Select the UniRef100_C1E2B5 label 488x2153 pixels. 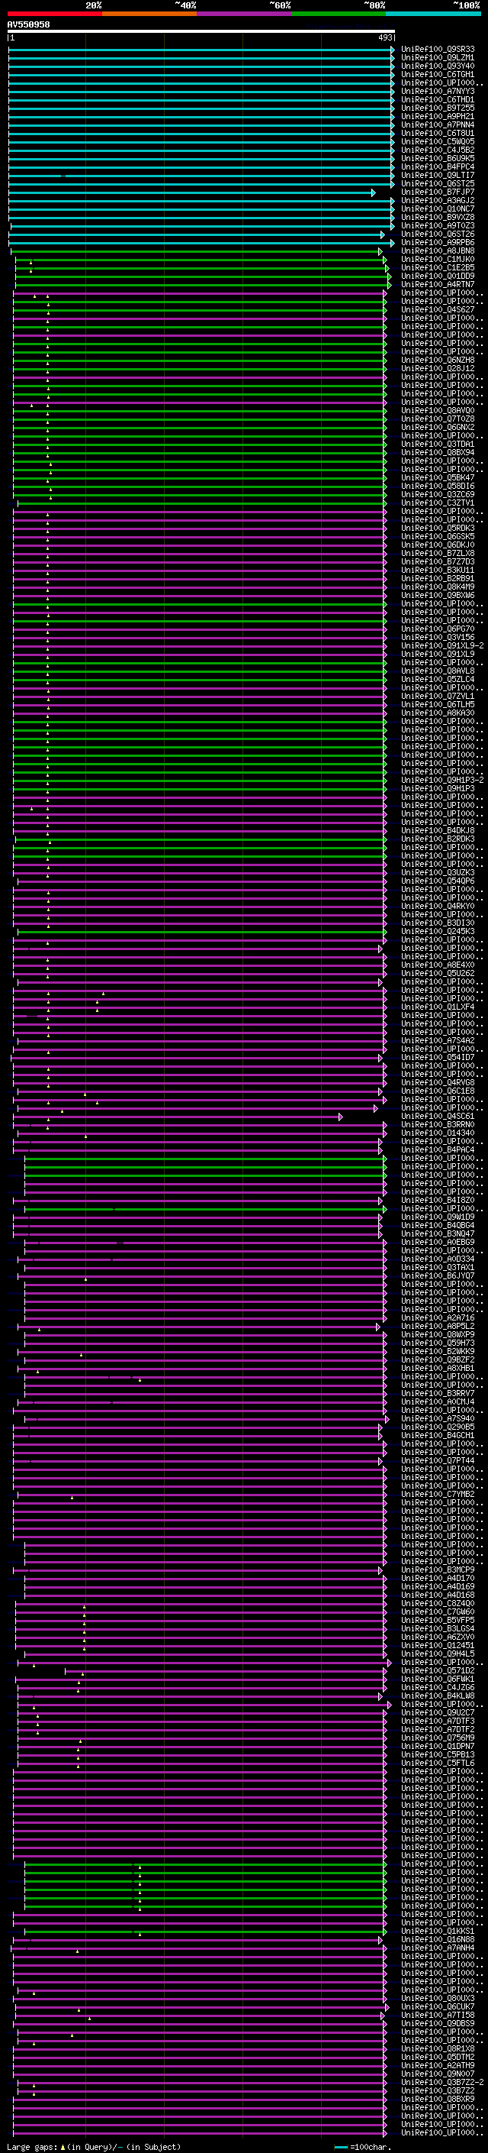(x=438, y=267)
